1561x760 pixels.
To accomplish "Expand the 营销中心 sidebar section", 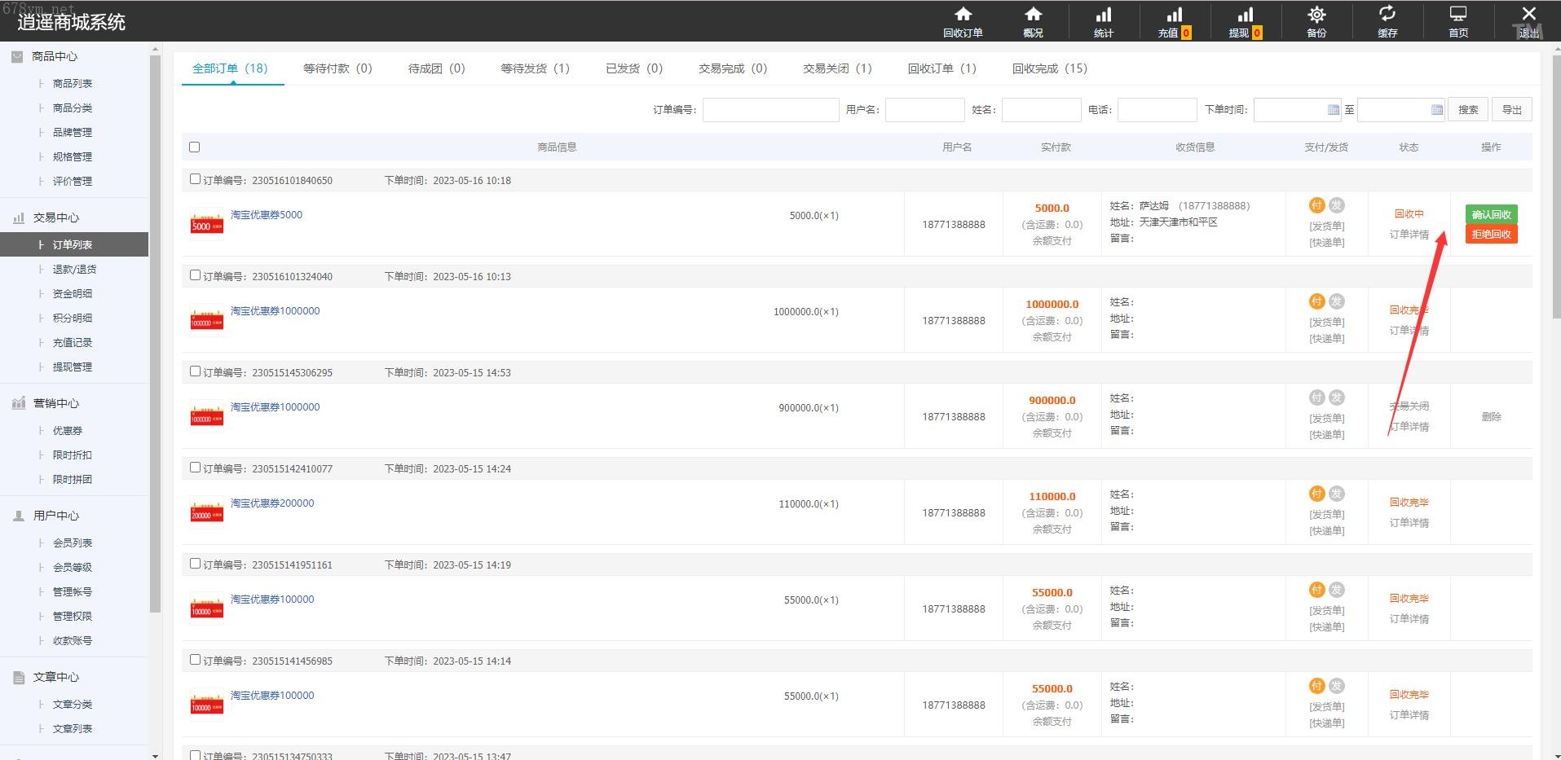I will (x=55, y=403).
